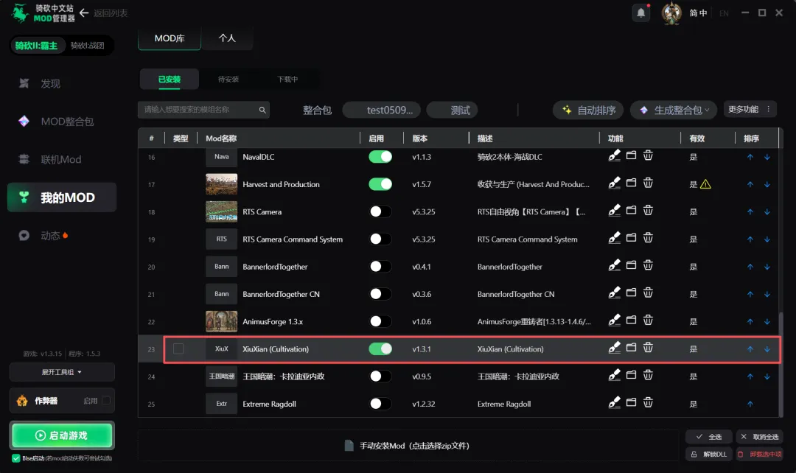Screen dimensions: 796x473
Task: Tick the checkbox in XiuXian row
Action: (x=178, y=349)
